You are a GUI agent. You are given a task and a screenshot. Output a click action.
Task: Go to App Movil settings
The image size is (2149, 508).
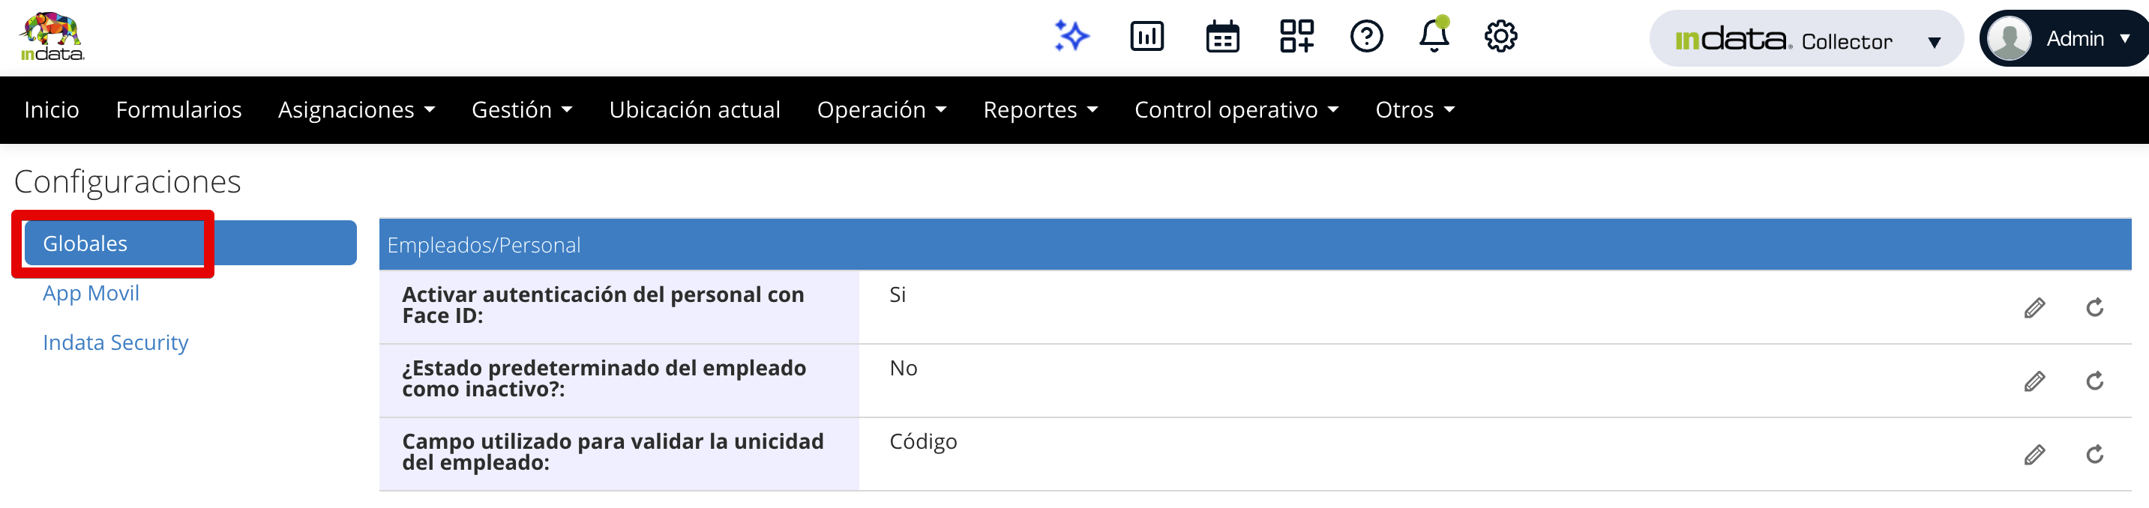[x=91, y=294]
